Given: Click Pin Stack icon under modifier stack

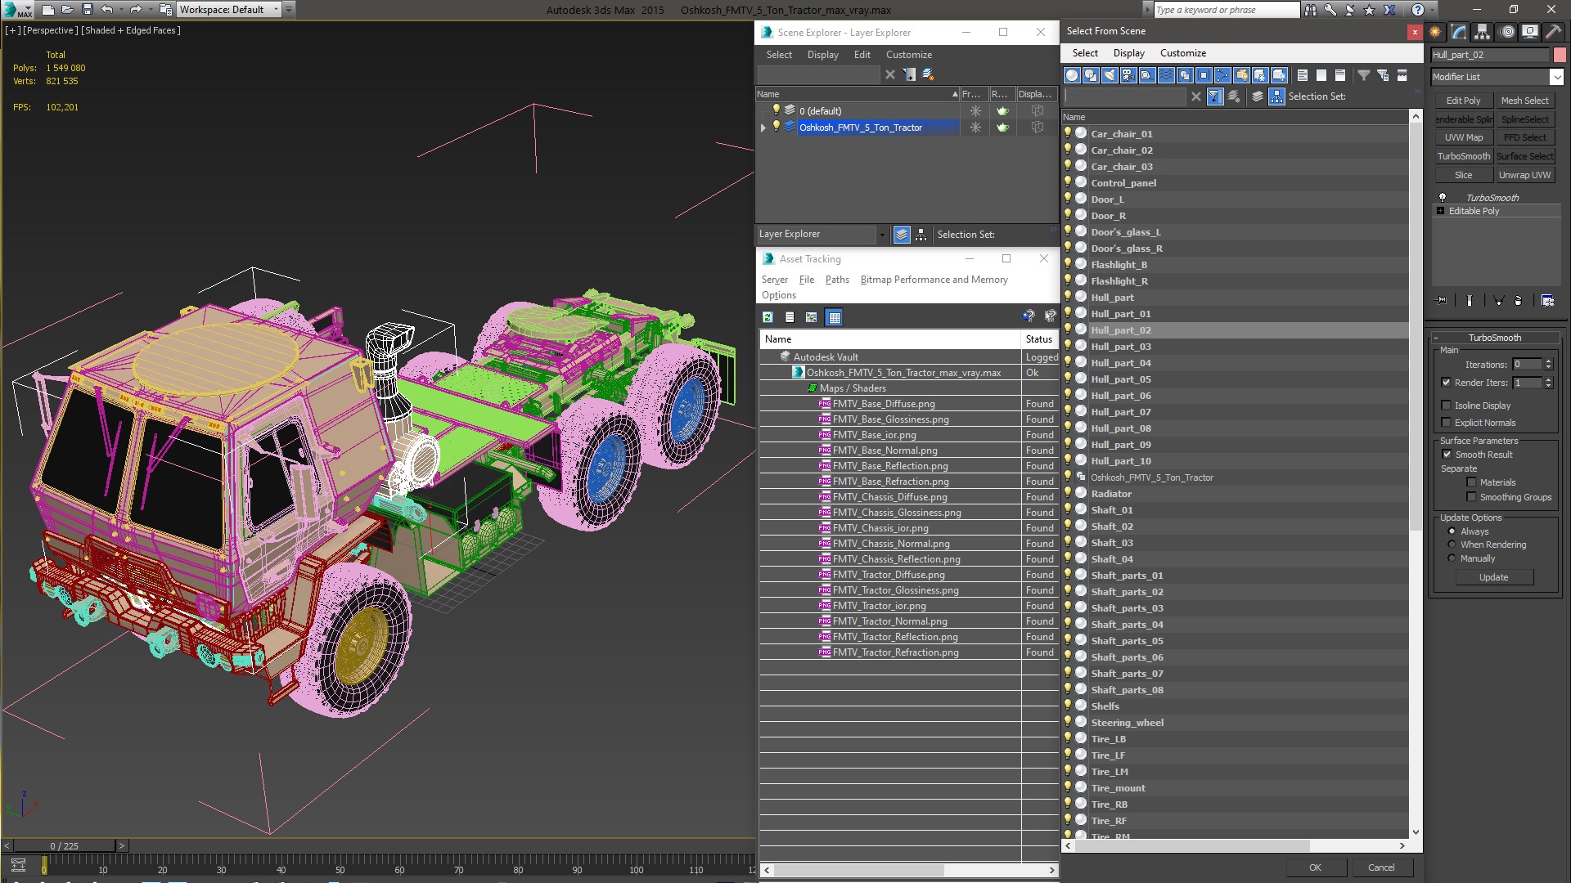Looking at the screenshot, I should coord(1442,300).
